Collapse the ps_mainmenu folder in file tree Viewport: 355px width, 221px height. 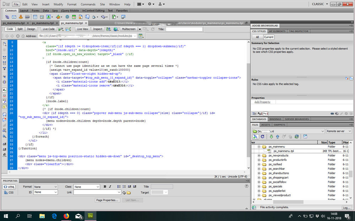pos(259,146)
